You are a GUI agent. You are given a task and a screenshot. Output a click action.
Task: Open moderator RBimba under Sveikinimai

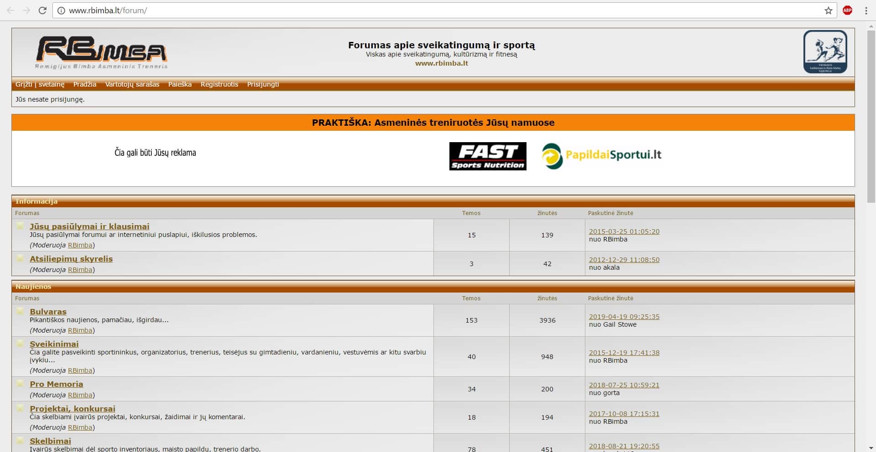click(80, 370)
